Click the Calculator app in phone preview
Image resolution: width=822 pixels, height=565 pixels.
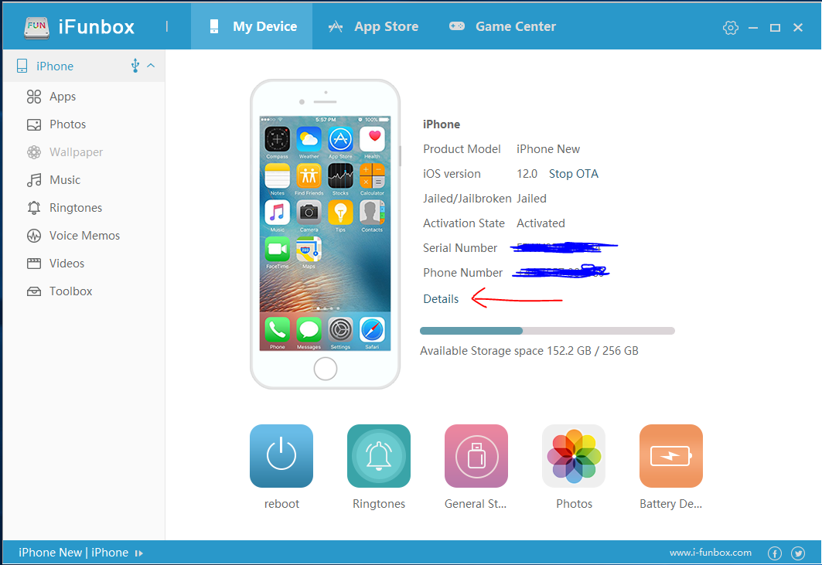coord(372,176)
